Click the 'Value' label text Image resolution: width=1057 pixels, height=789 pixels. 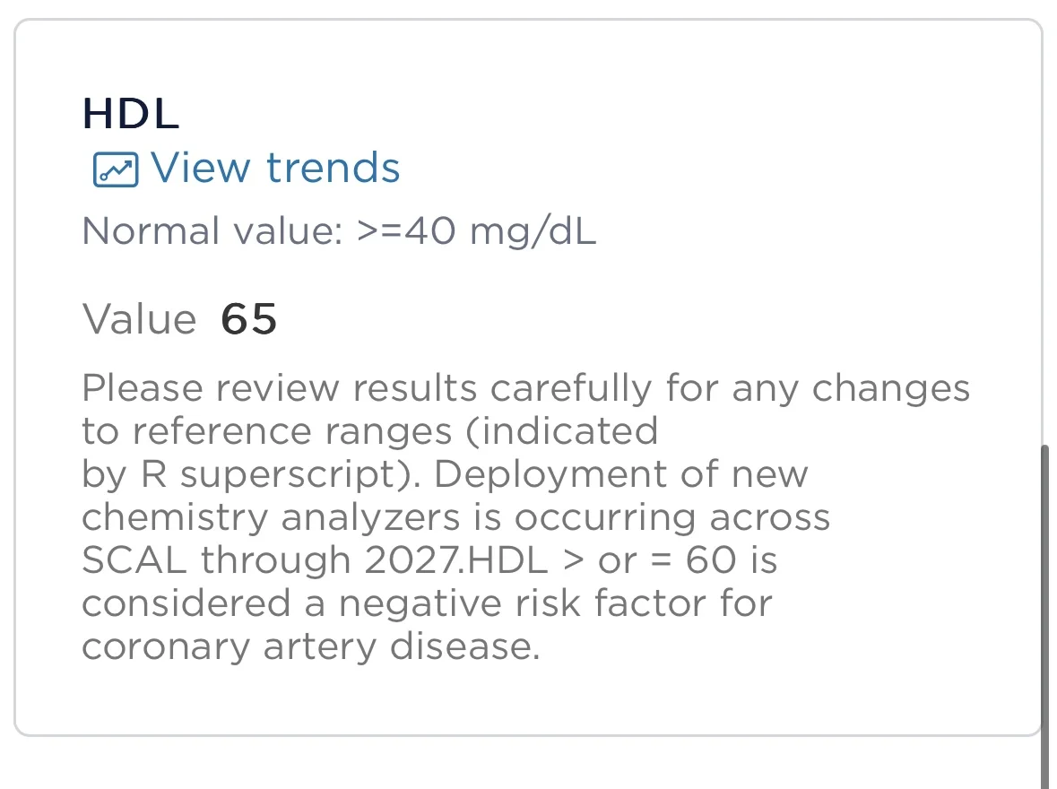pyautogui.click(x=139, y=319)
